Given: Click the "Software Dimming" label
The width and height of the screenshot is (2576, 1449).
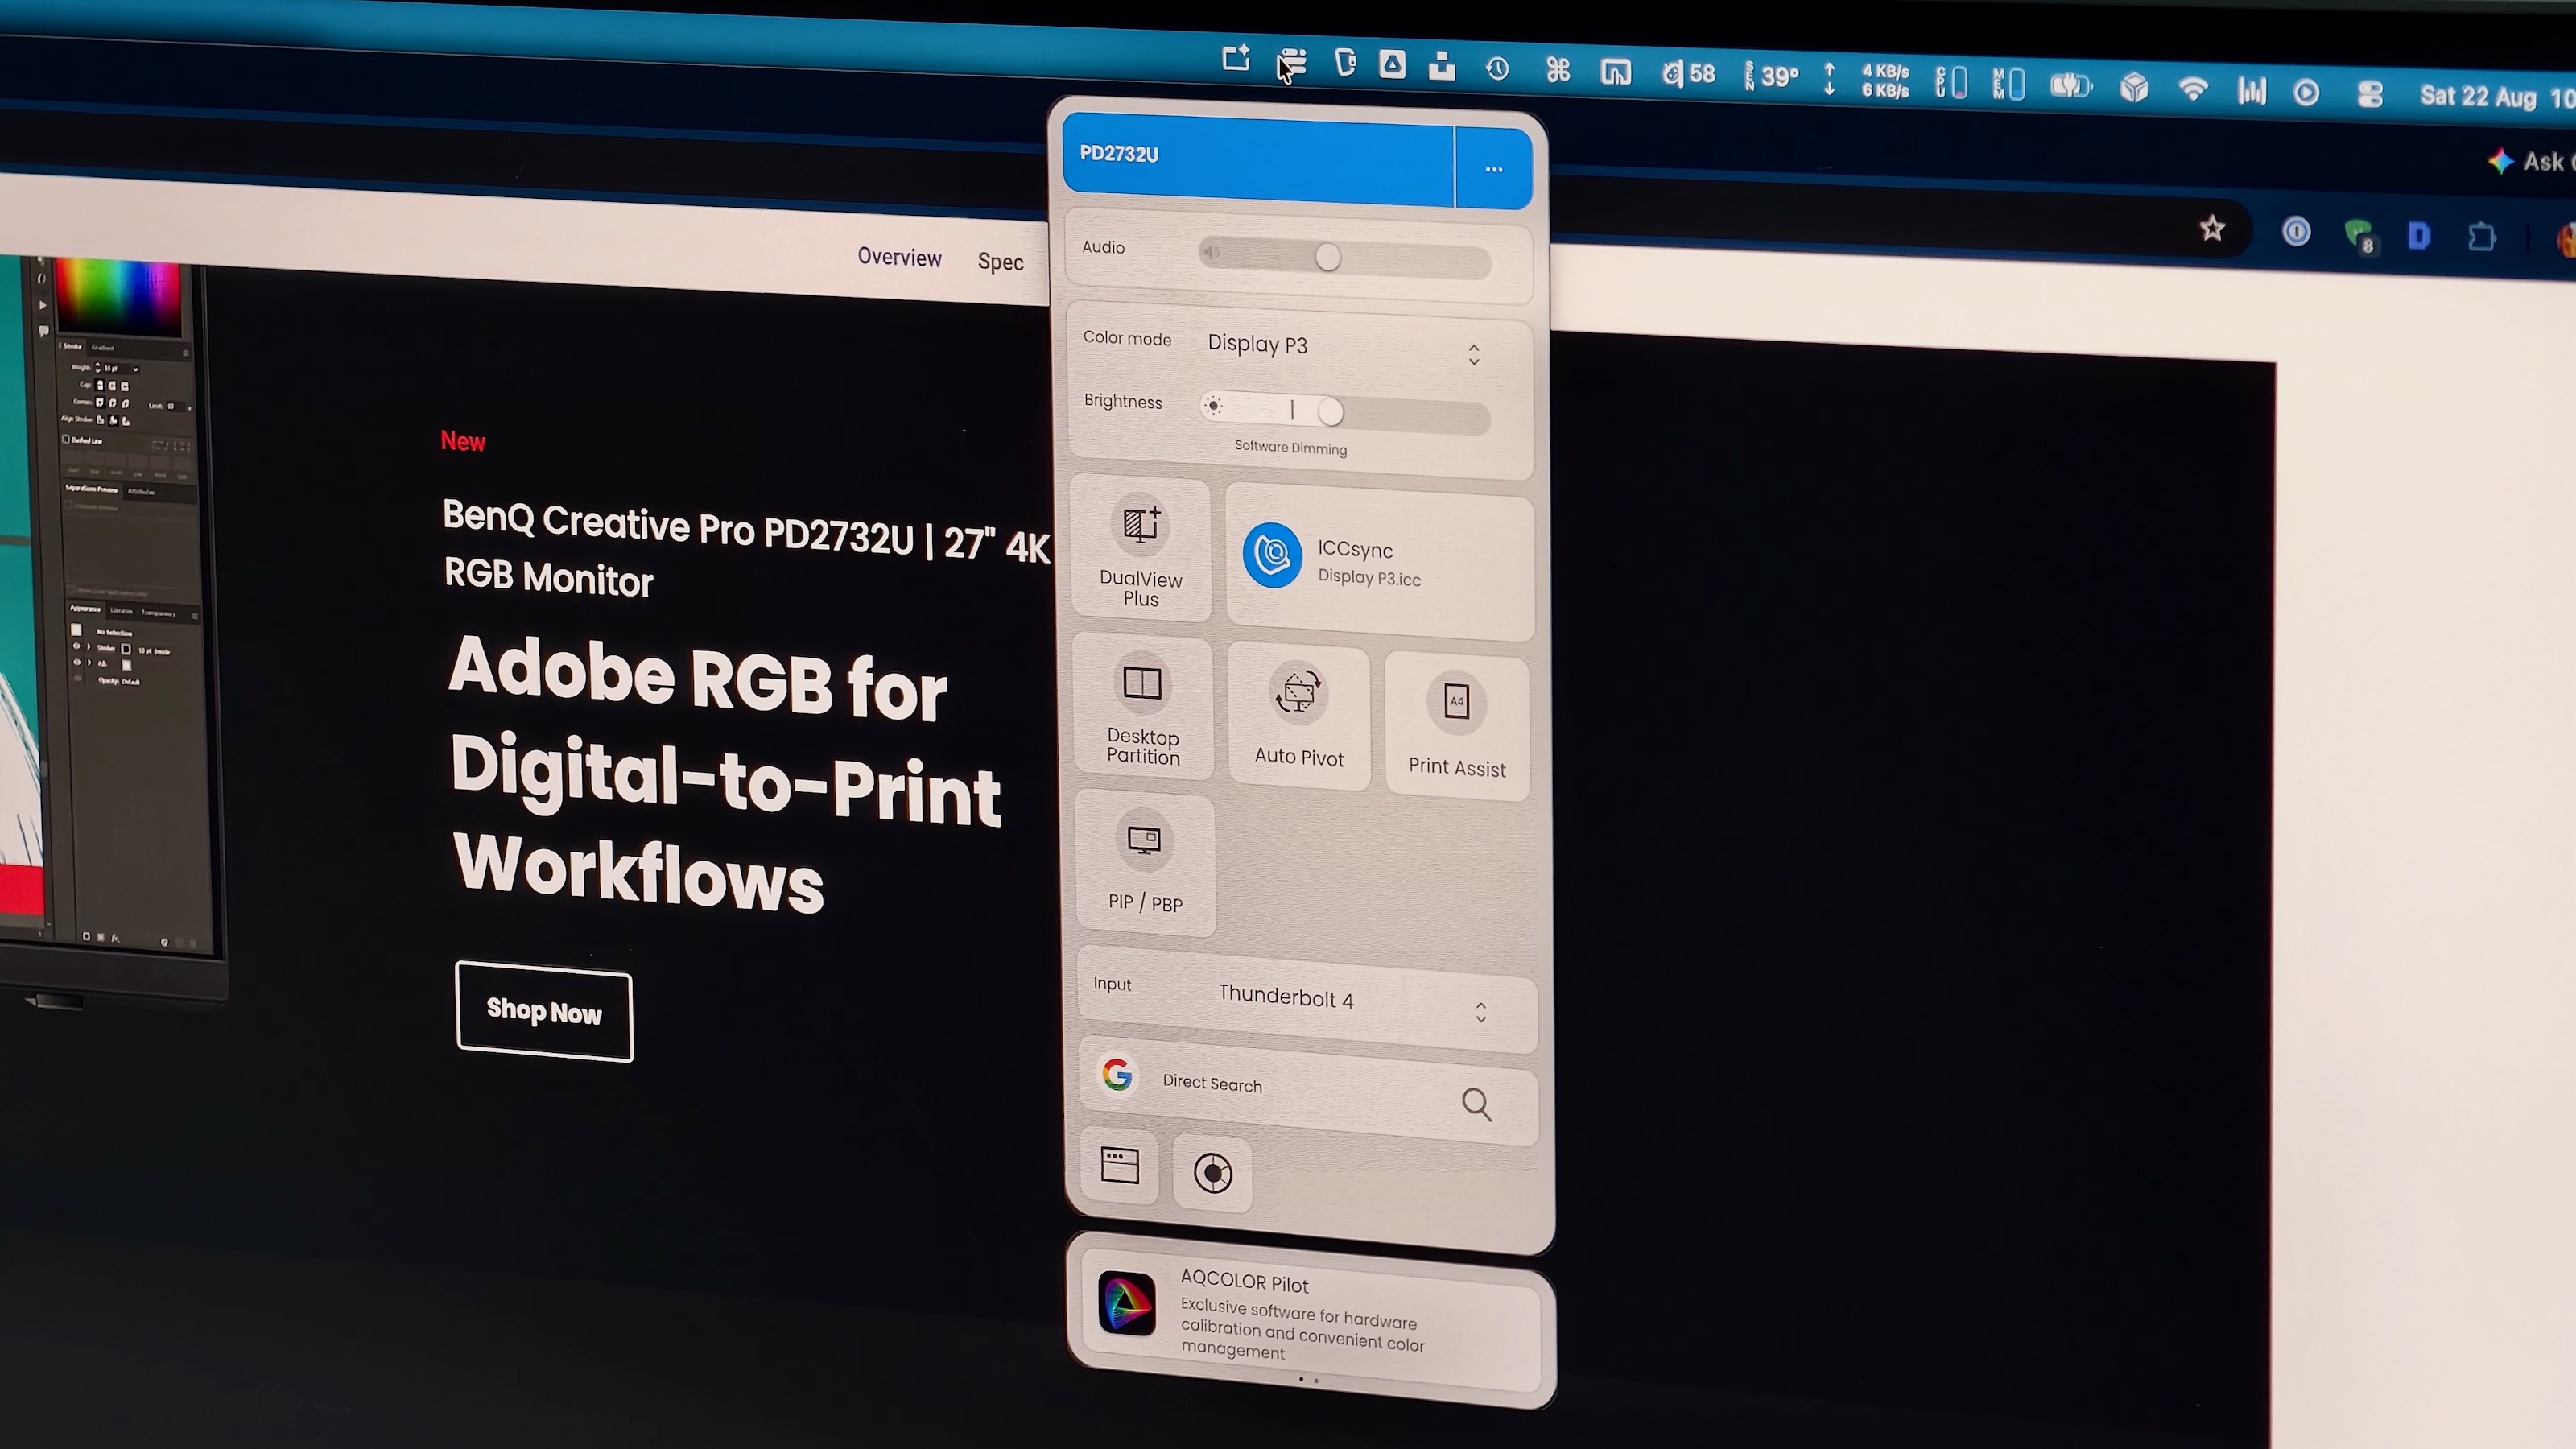Looking at the screenshot, I should point(1291,447).
